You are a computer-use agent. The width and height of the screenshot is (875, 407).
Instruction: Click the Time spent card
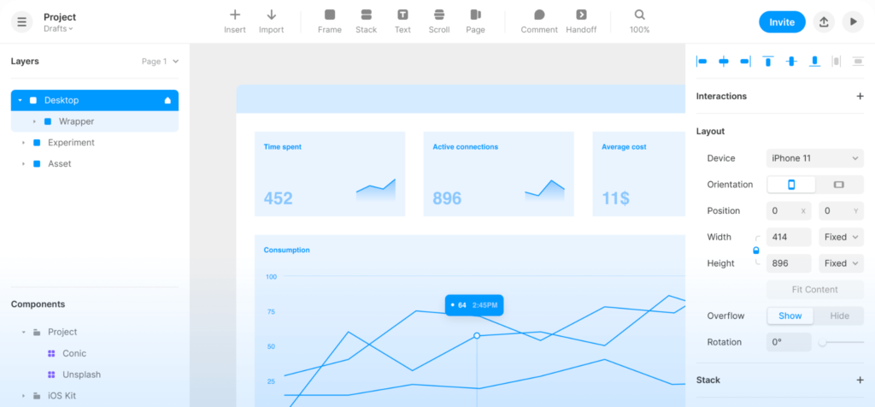330,174
